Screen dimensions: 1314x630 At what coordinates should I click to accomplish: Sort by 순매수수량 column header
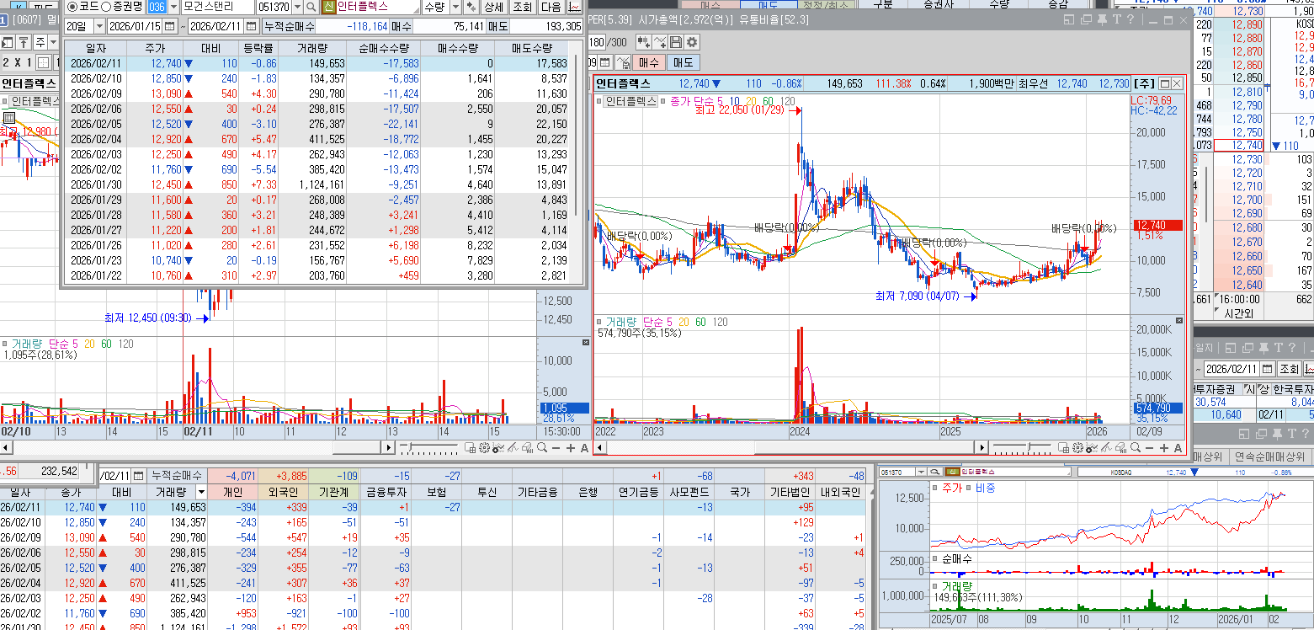pyautogui.click(x=383, y=48)
